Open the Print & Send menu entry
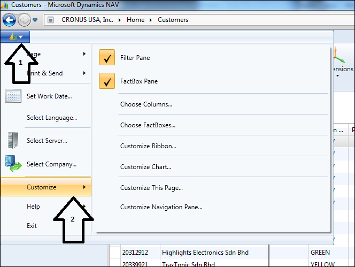 point(46,73)
